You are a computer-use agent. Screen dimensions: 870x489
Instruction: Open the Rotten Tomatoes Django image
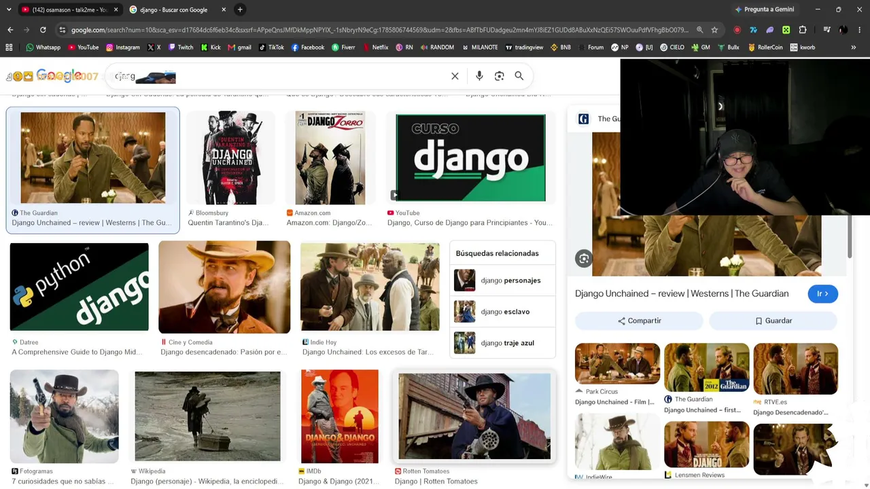(474, 416)
